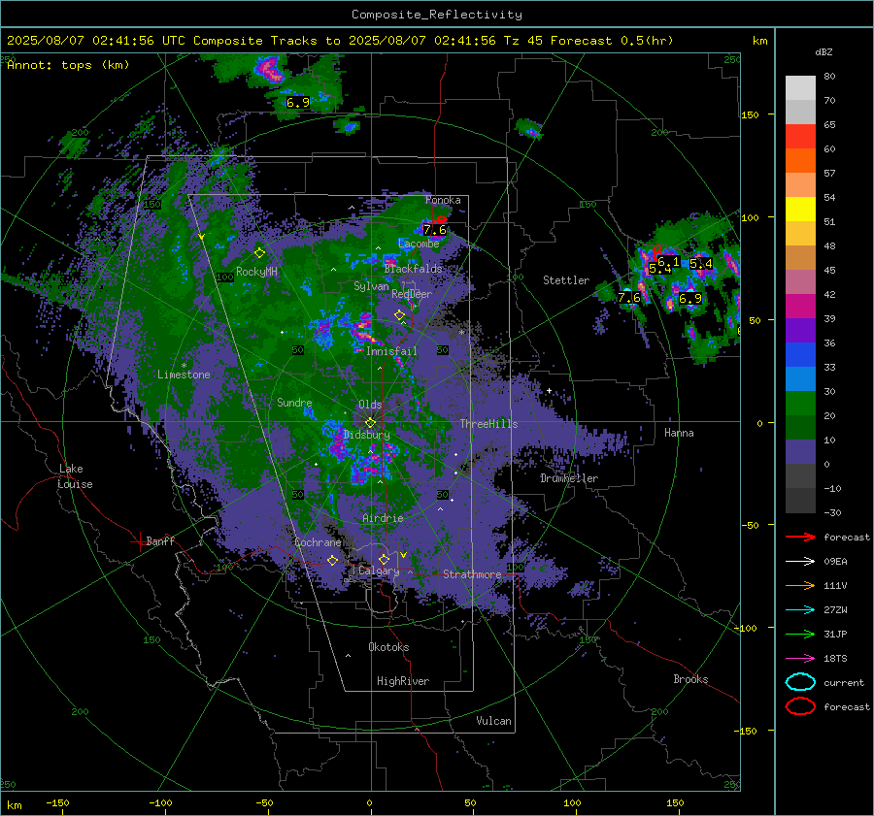Screen dimensions: 874x816
Task: Select the red swatch in dBZ scale
Action: pos(800,136)
